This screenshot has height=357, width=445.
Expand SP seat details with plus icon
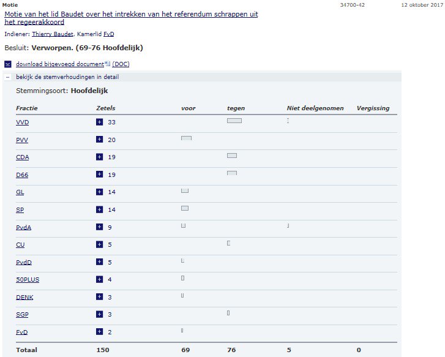tap(99, 209)
